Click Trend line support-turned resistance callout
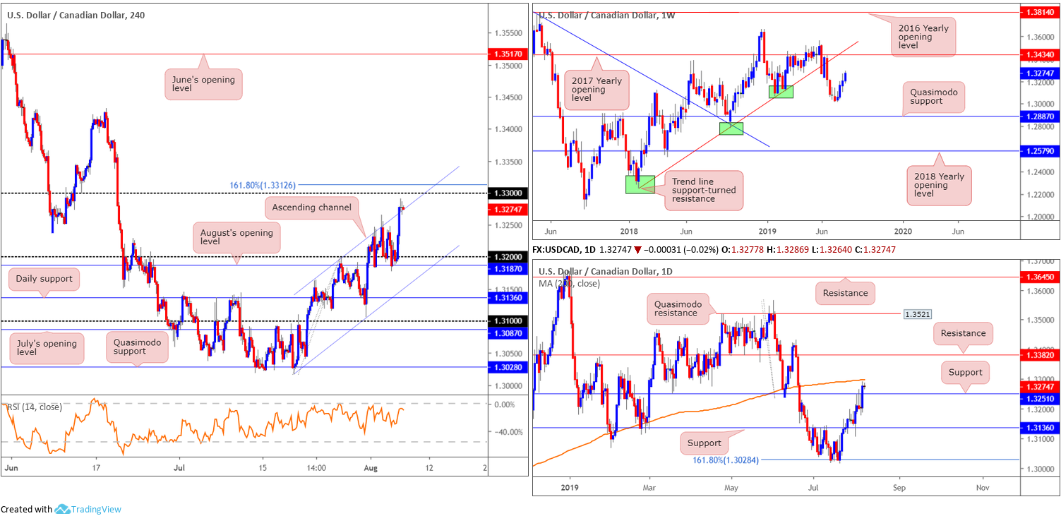This screenshot has width=1061, height=516. (703, 190)
